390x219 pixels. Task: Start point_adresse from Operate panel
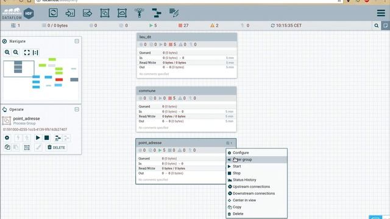point(38,138)
